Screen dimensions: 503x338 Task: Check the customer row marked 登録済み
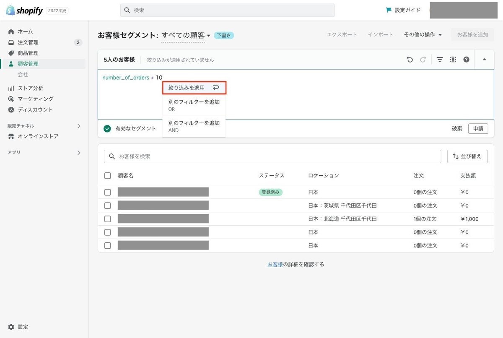(x=108, y=192)
